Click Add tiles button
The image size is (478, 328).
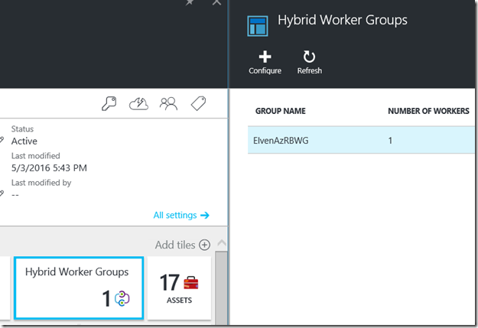click(x=182, y=245)
